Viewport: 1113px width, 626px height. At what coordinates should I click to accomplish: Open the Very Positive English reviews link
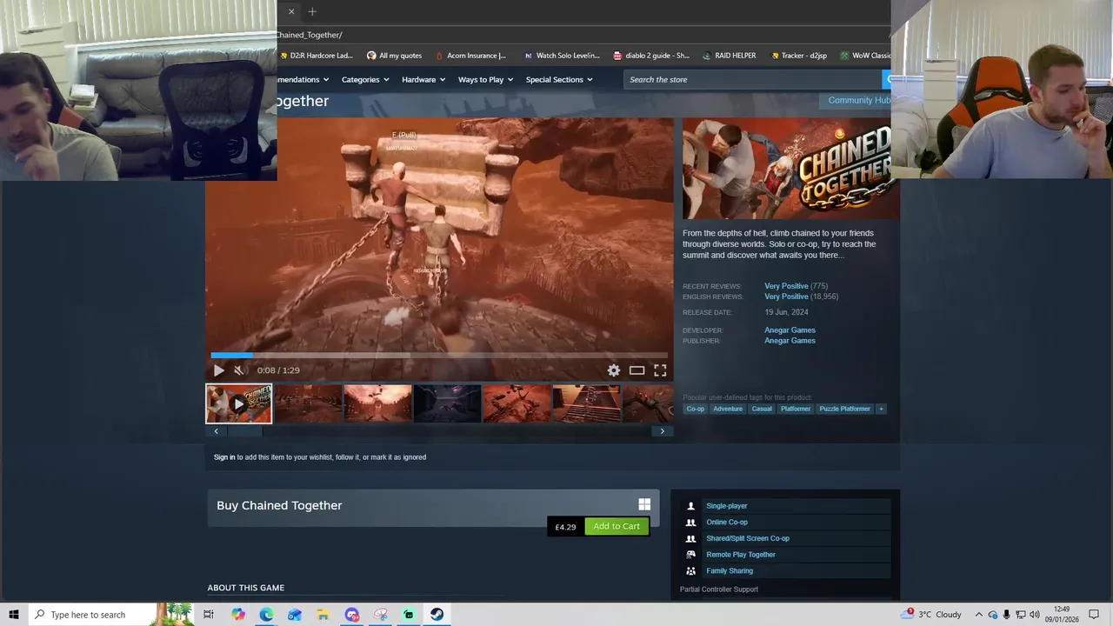[x=786, y=296]
